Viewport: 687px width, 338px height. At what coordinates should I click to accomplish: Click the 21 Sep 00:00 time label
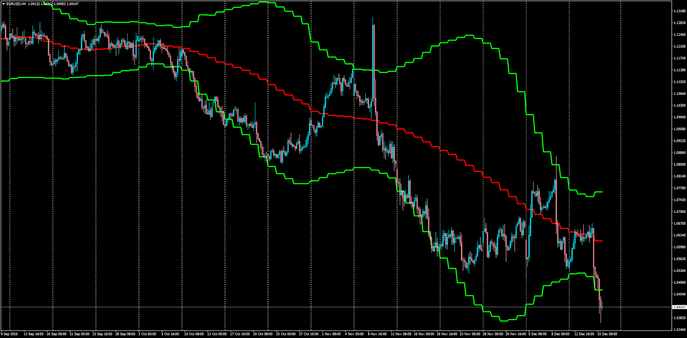[79, 334]
